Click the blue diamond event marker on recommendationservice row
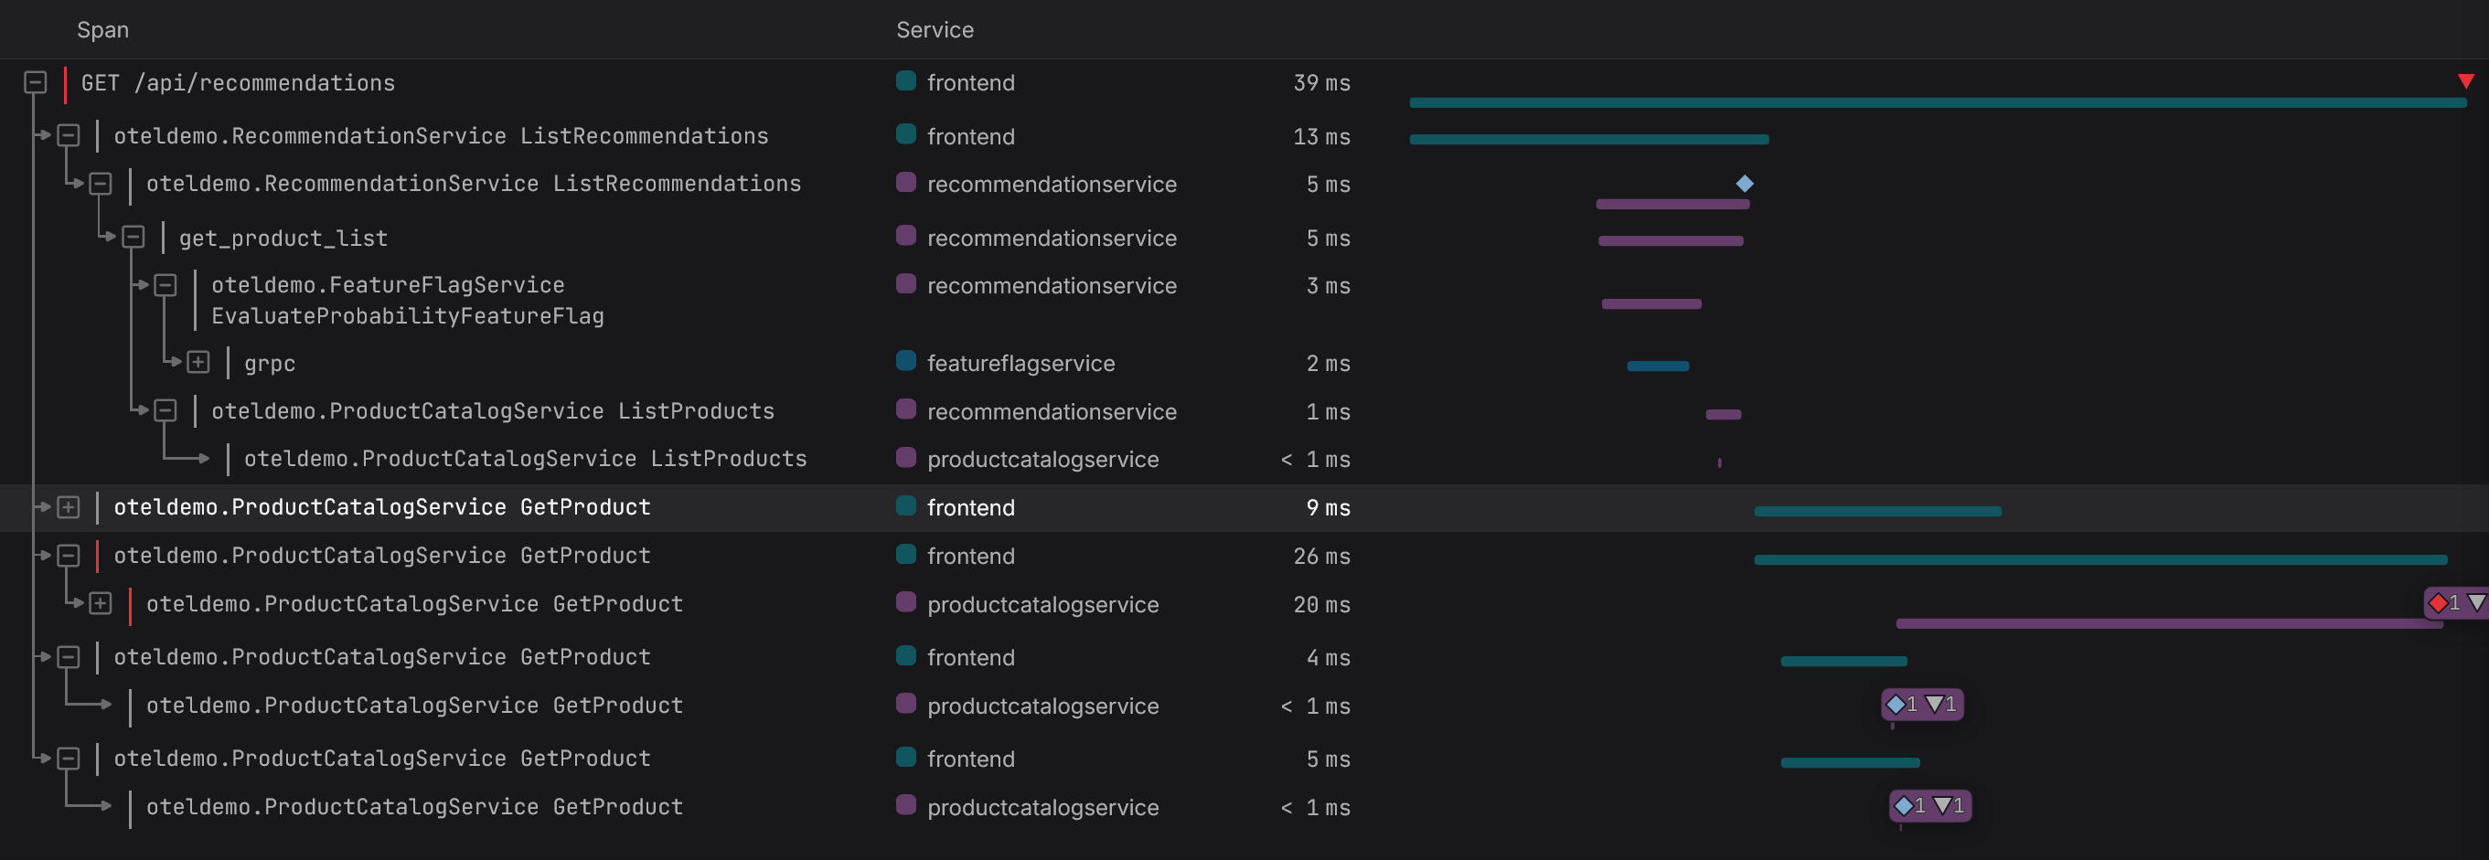2489x860 pixels. coord(1744,184)
